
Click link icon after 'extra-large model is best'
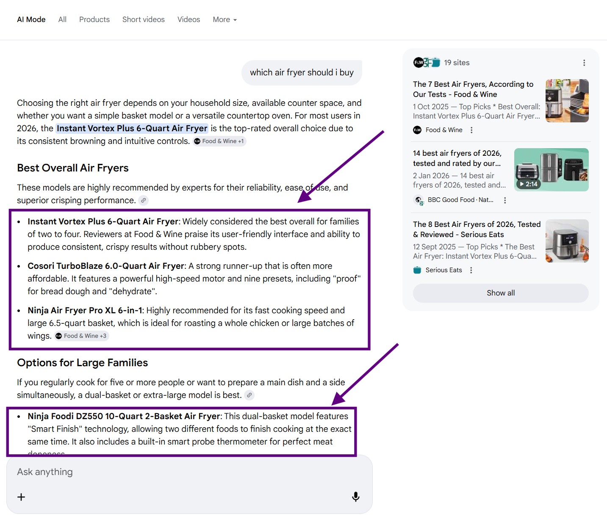(x=249, y=395)
